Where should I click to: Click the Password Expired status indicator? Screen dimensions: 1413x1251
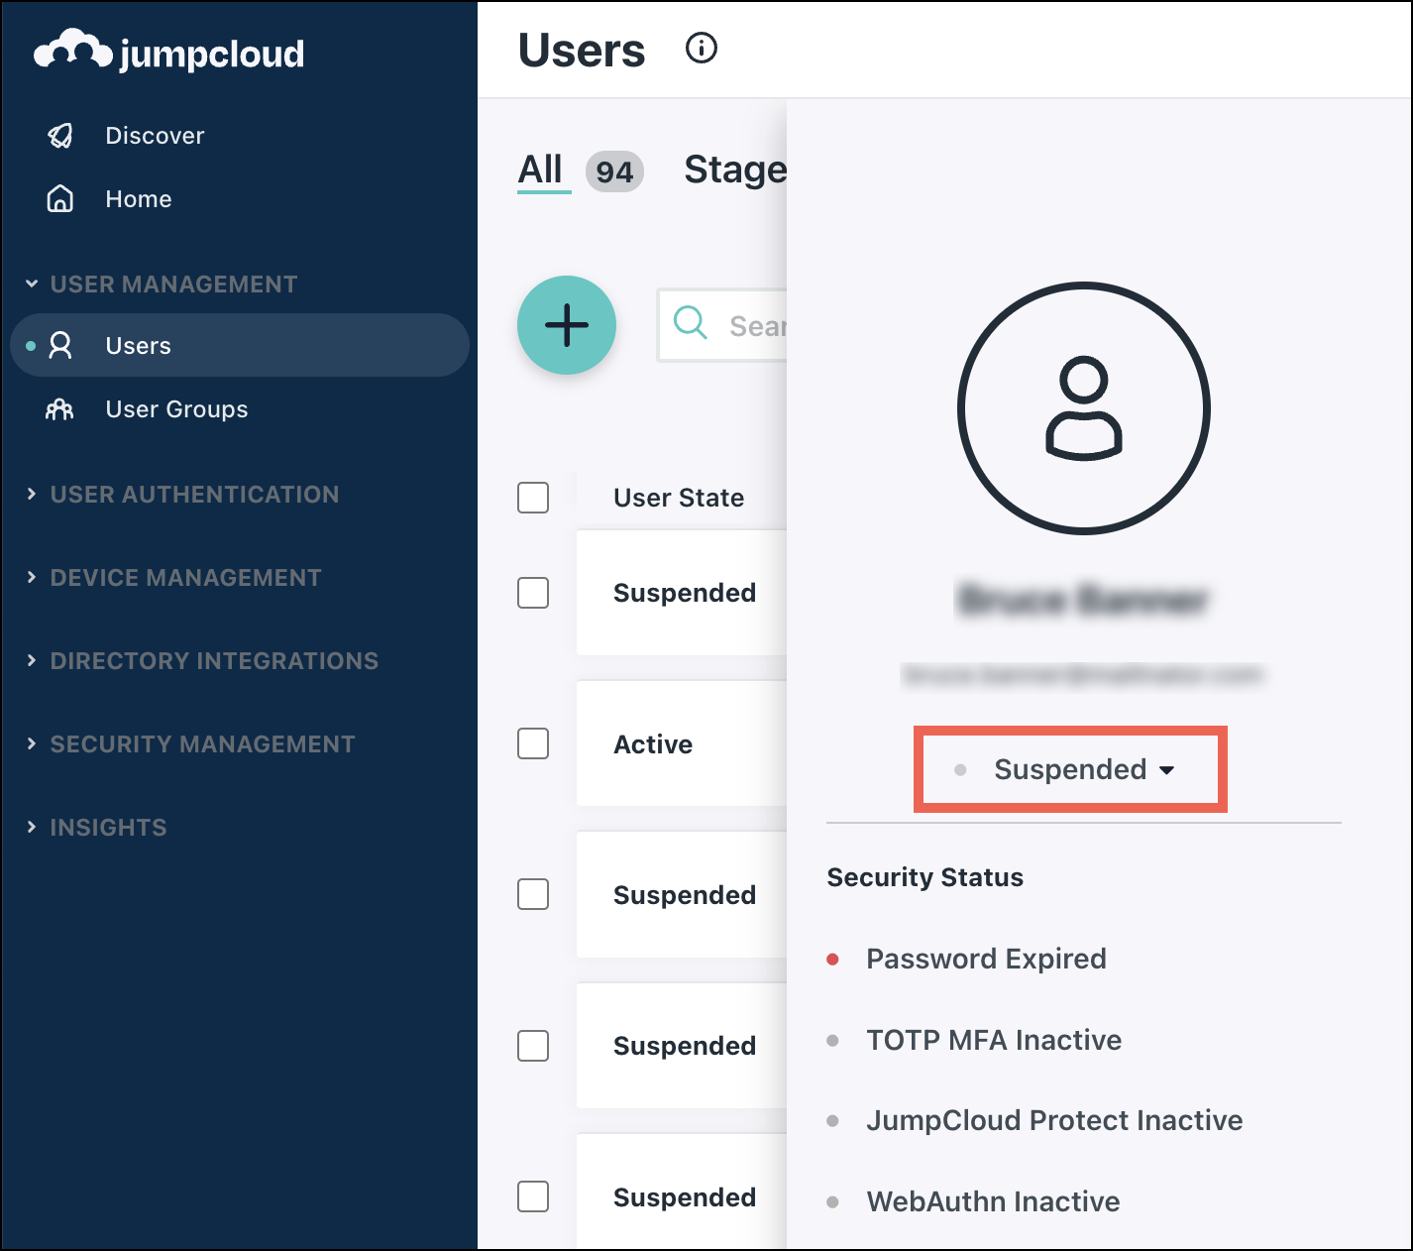tap(833, 959)
